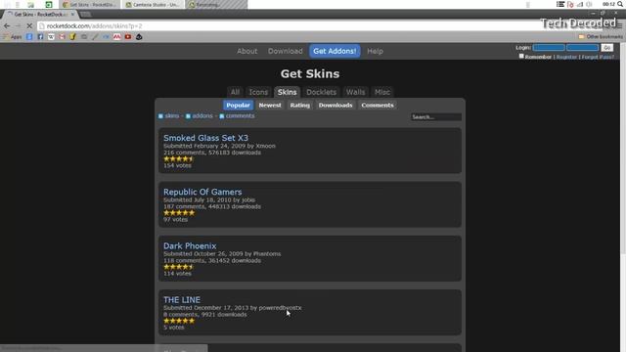Sort skins by Downloads
The height and width of the screenshot is (352, 626).
click(x=335, y=105)
